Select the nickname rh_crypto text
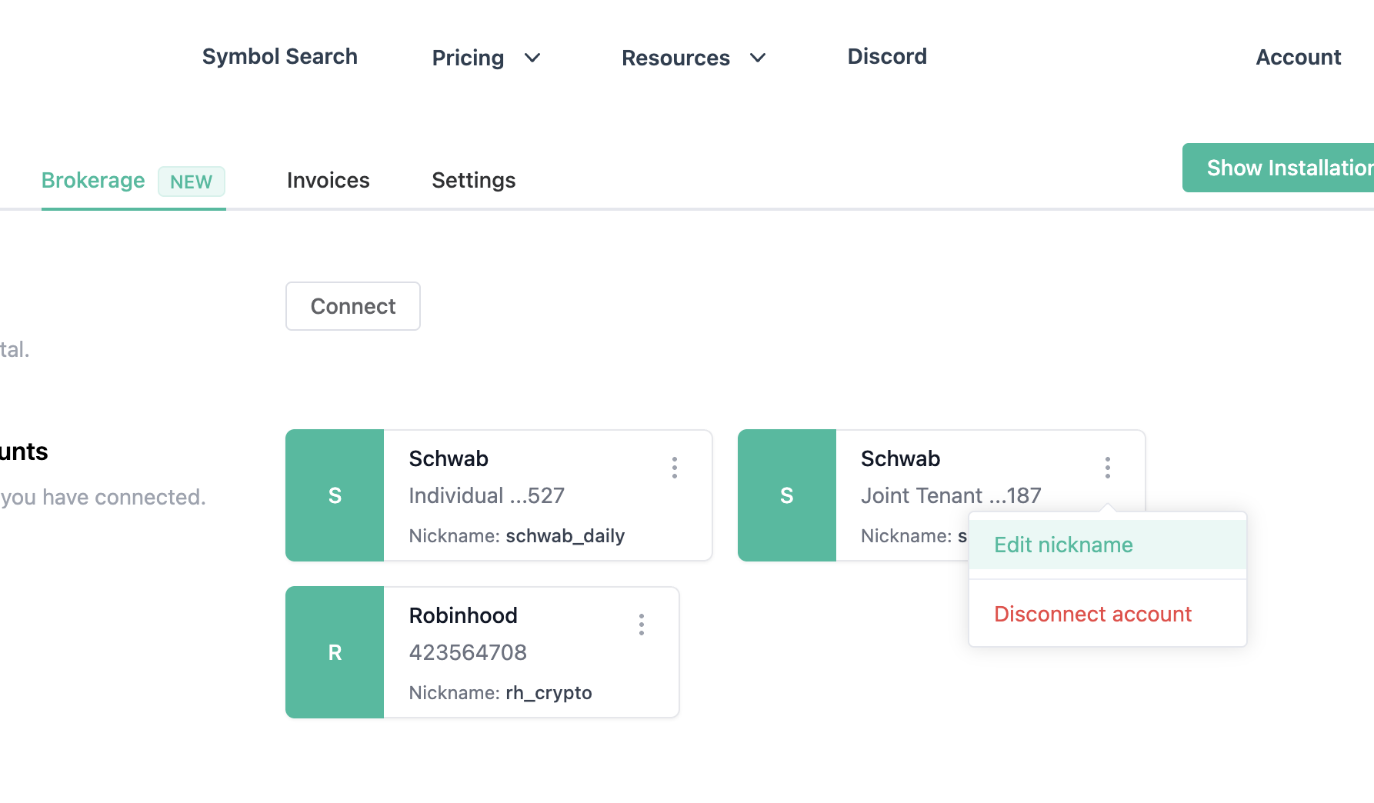This screenshot has width=1374, height=803. tap(549, 692)
